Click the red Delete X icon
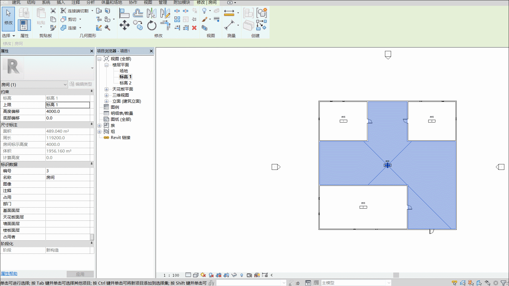 click(194, 28)
